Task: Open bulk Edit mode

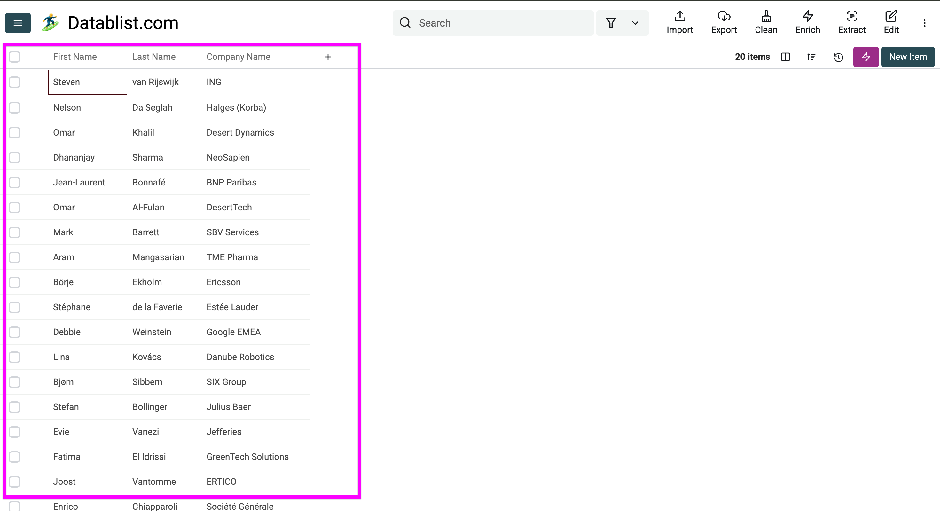Action: (891, 22)
